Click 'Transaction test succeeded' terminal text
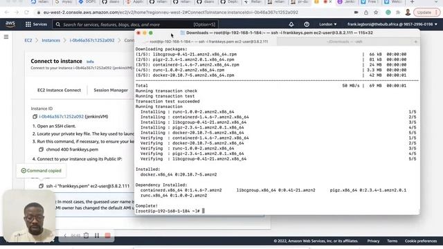This screenshot has width=443, height=249. tap(168, 102)
